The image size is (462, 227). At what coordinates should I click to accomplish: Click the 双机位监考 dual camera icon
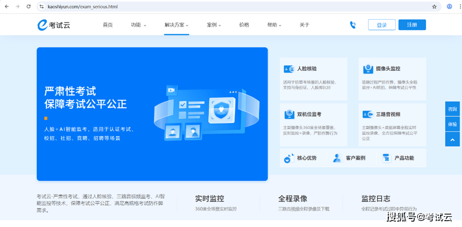289,114
